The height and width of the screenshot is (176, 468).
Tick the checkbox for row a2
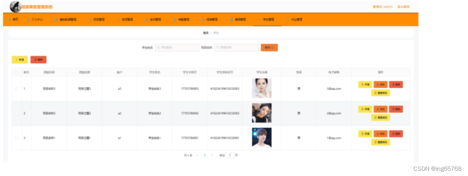(16, 113)
